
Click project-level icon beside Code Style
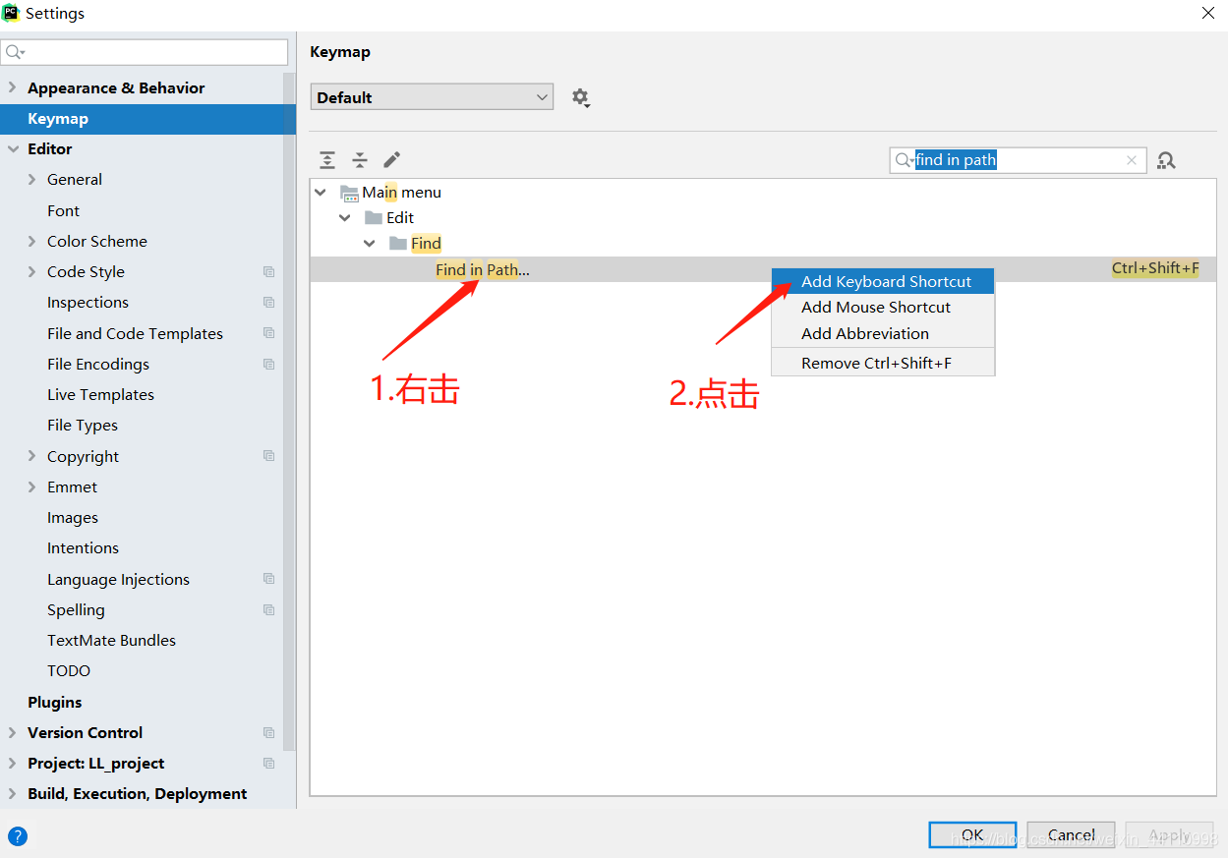(268, 272)
